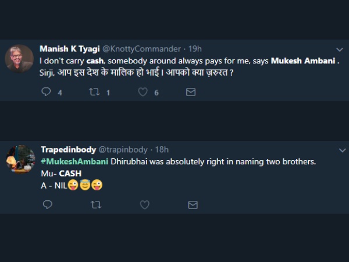The height and width of the screenshot is (262, 349).
Task: Retweet Manish K Tyagi's tweet
Action: (x=94, y=92)
